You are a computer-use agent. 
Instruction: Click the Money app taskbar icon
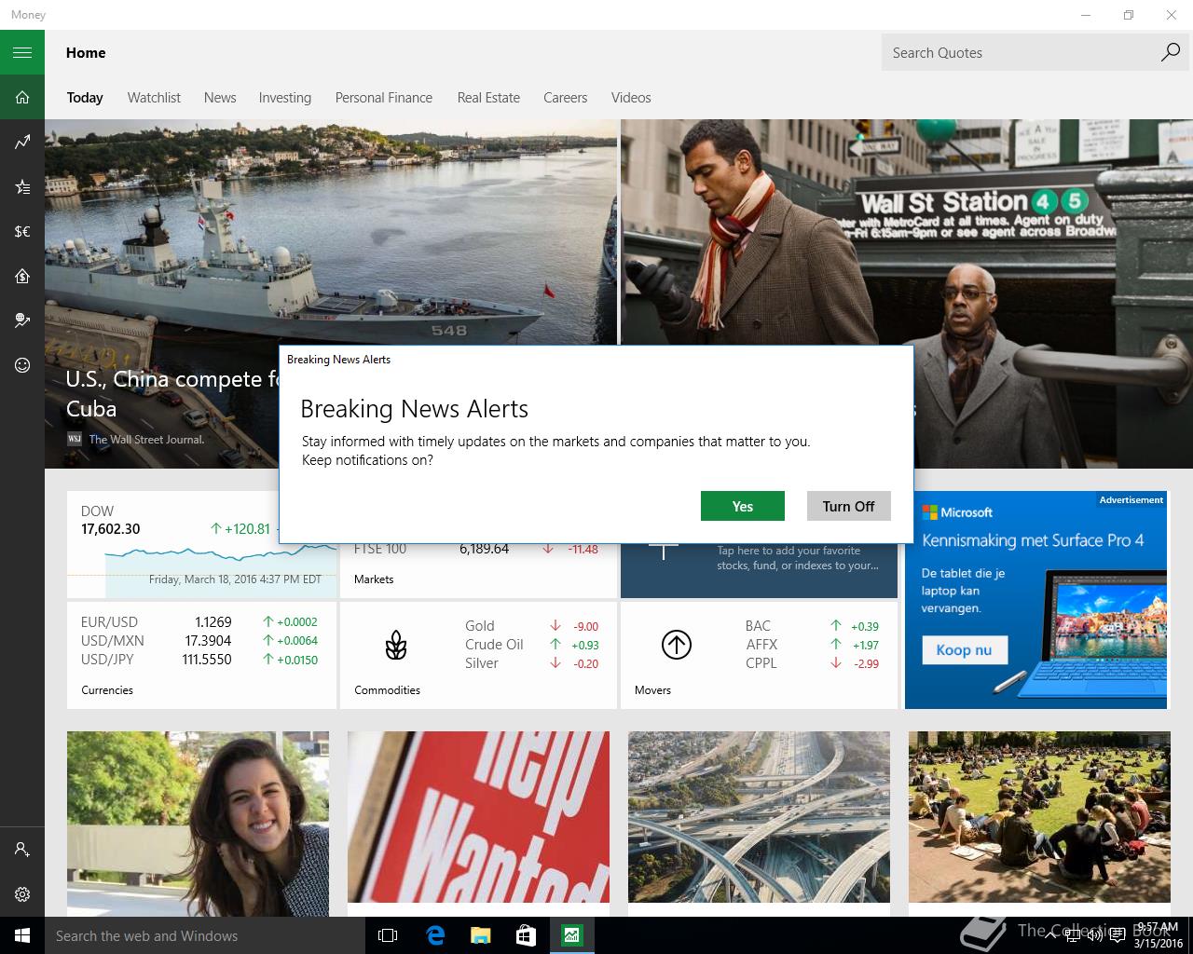[x=571, y=935]
